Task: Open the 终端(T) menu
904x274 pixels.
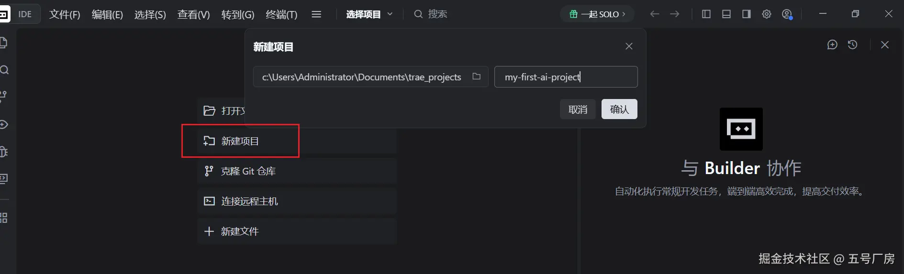Action: pyautogui.click(x=281, y=14)
